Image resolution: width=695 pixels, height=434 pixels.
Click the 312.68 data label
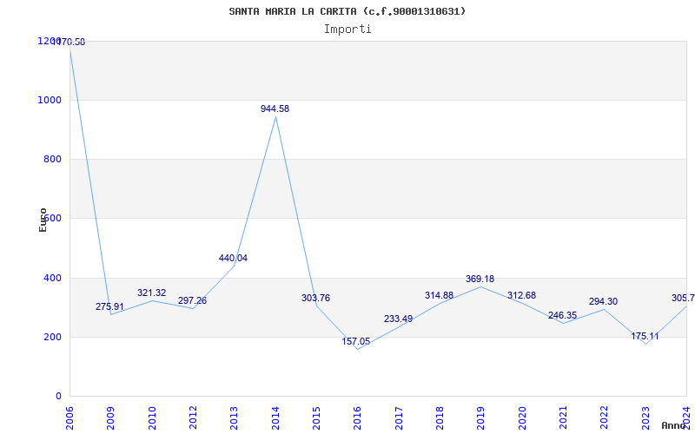tap(522, 295)
